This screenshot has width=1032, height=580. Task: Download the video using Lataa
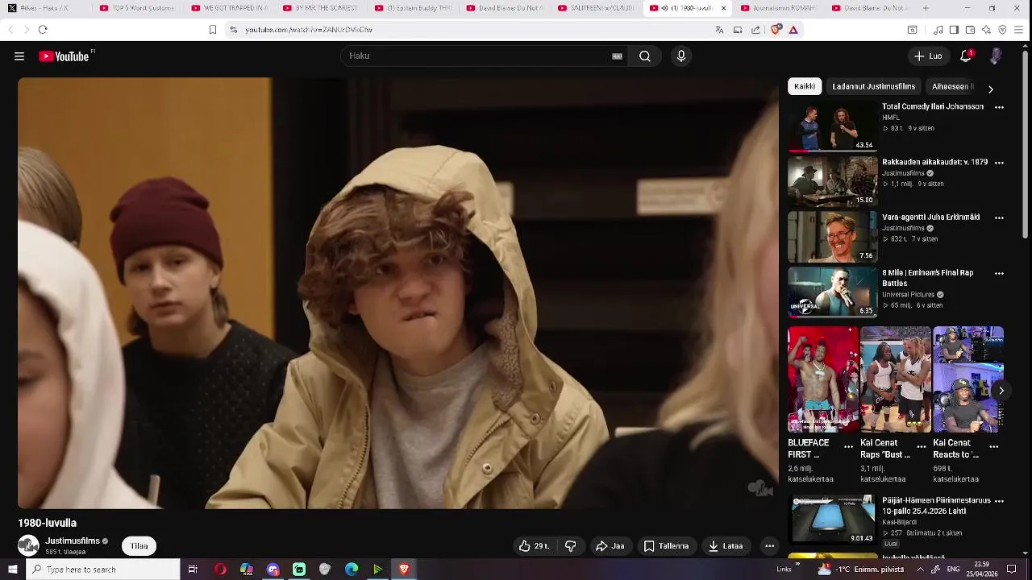[x=726, y=546]
